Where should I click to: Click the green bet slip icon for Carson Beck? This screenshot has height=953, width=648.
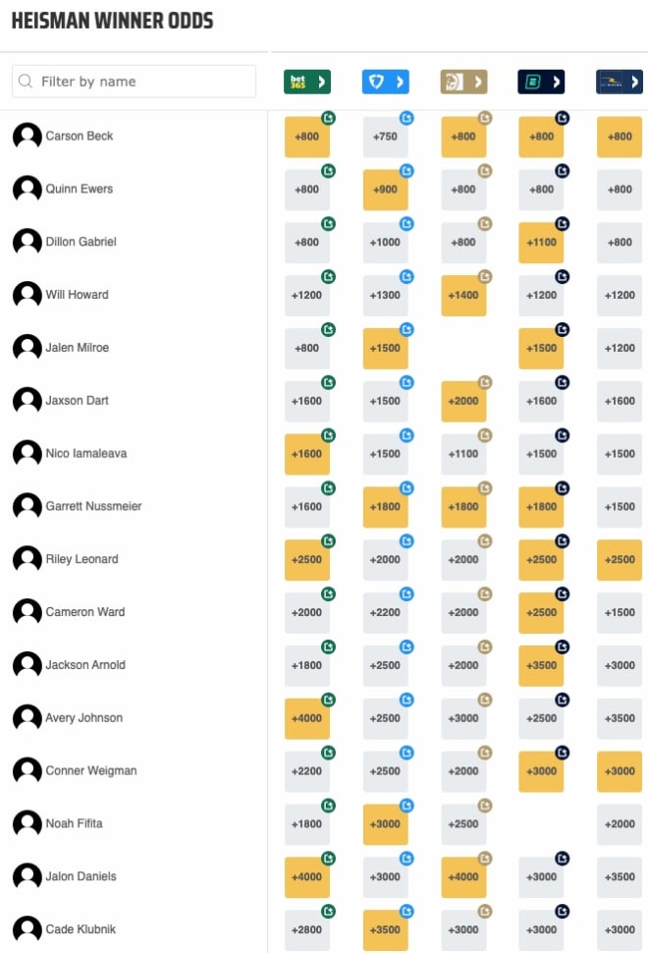click(328, 118)
